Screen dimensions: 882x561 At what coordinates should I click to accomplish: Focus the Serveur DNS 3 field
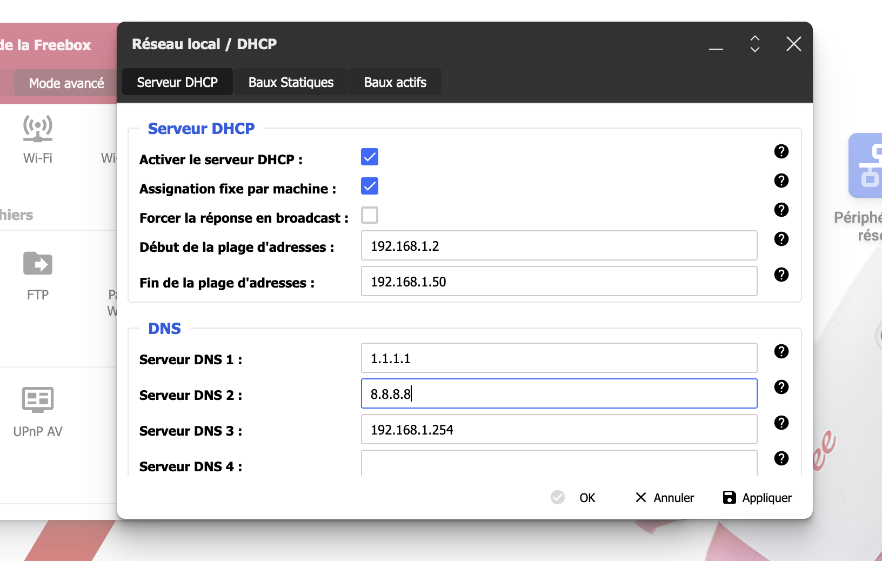click(559, 429)
